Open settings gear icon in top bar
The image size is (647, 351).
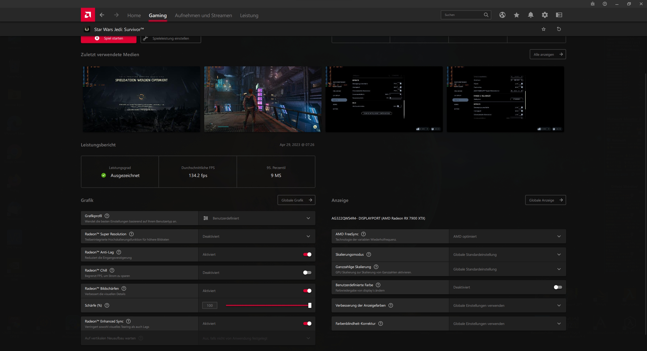pyautogui.click(x=545, y=15)
